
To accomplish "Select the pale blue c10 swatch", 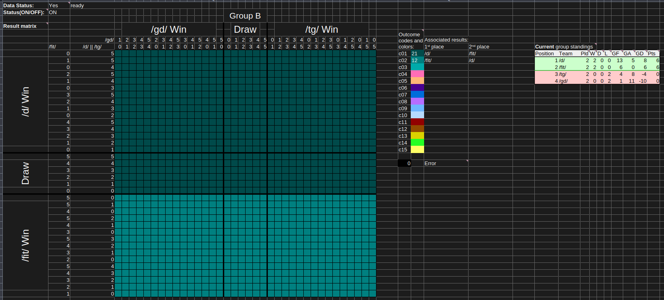I will click(x=417, y=115).
